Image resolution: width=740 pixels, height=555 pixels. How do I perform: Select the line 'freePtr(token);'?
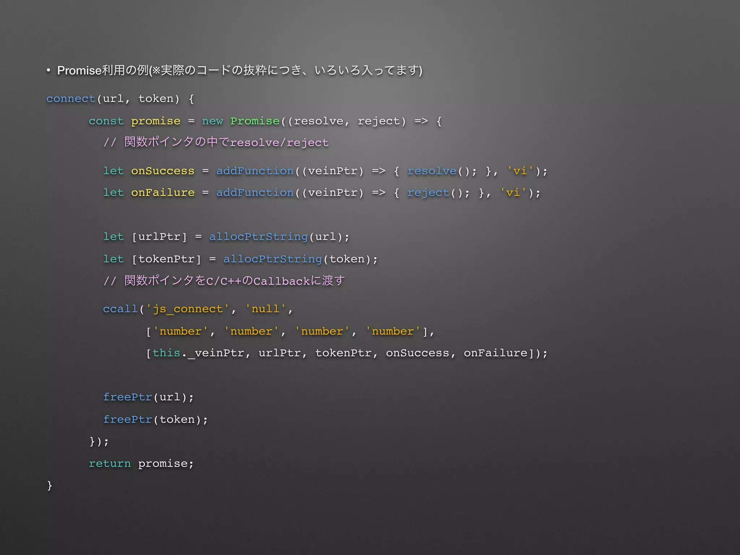coord(156,420)
